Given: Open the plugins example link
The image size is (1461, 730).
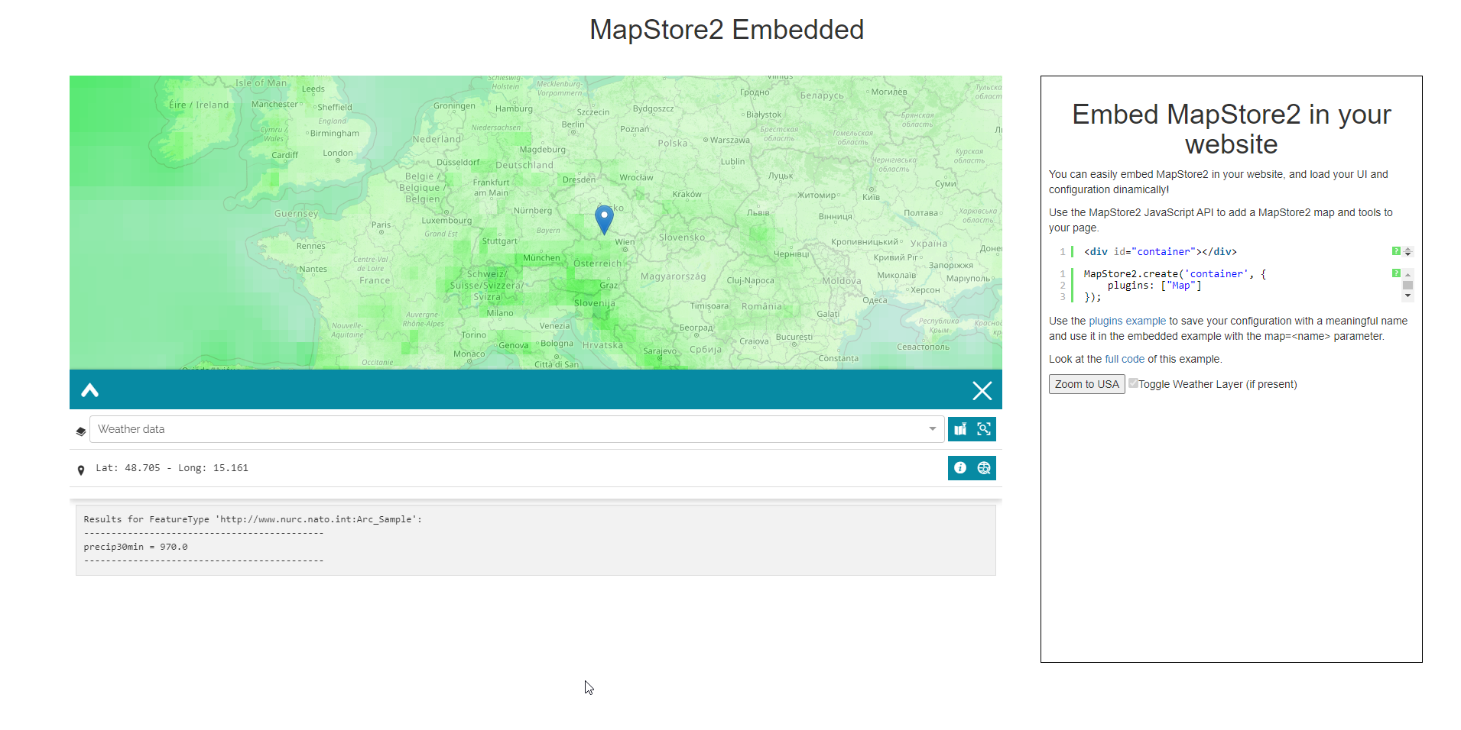Looking at the screenshot, I should 1127,321.
